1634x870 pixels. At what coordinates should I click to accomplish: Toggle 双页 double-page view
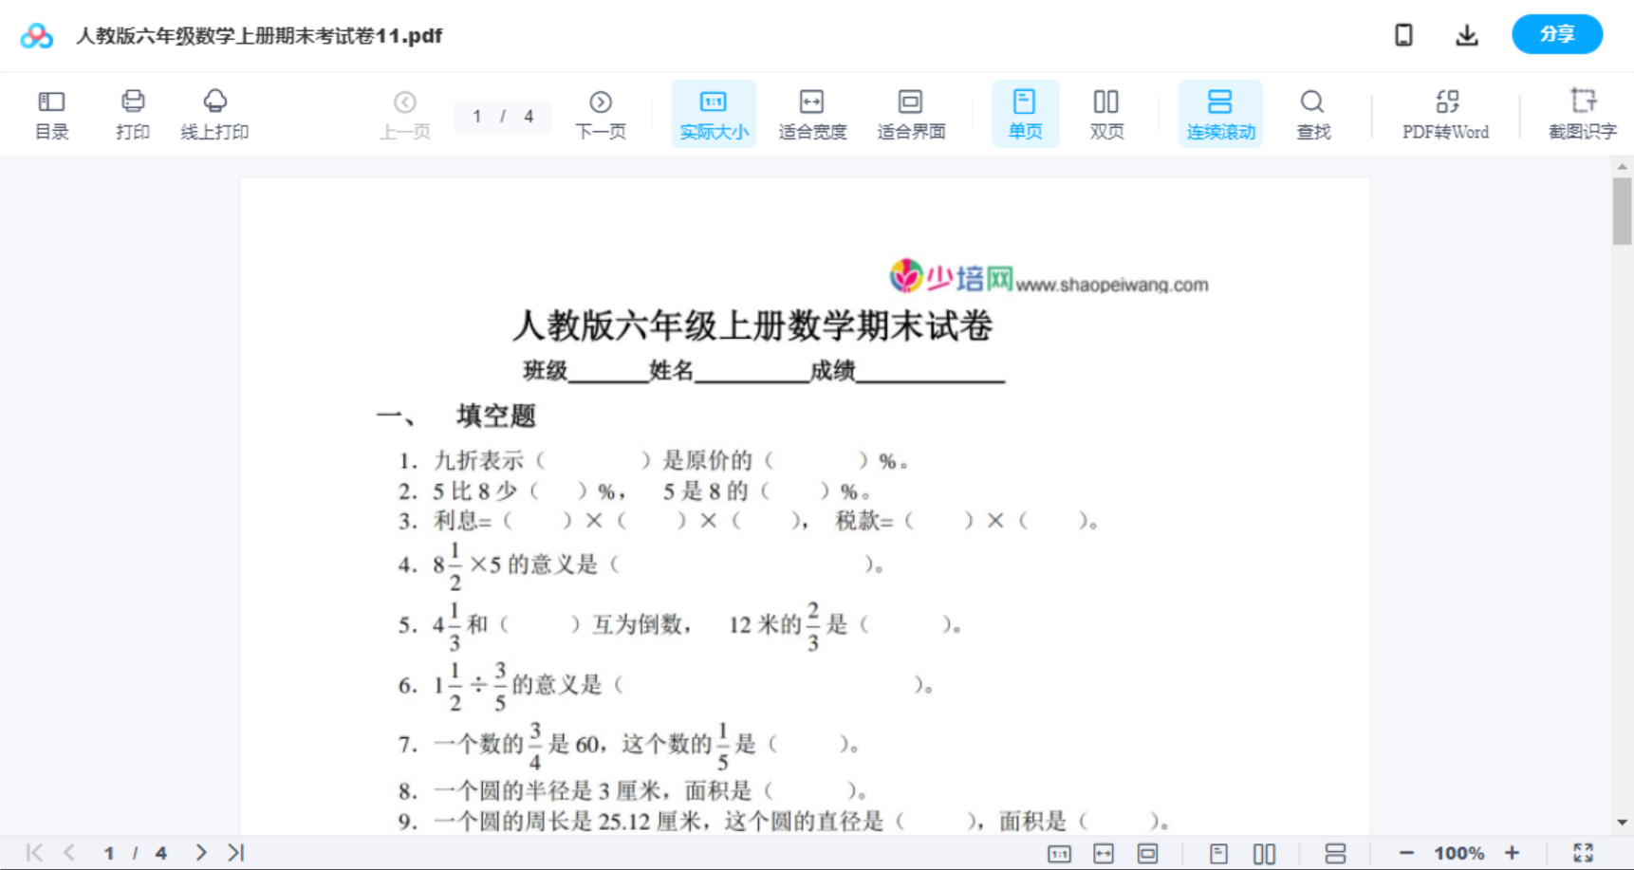[x=1106, y=113]
